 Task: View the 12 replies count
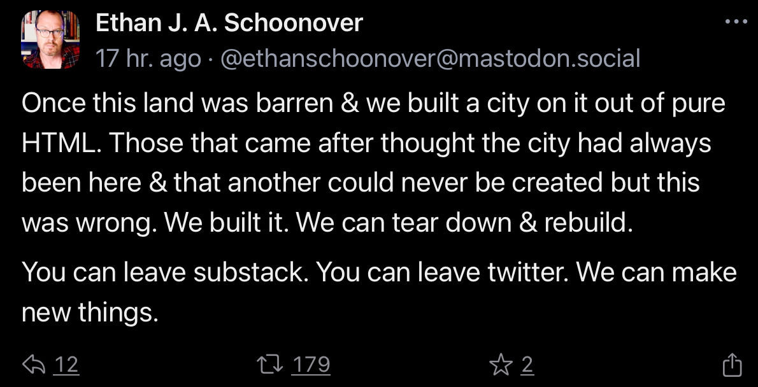[x=66, y=365]
